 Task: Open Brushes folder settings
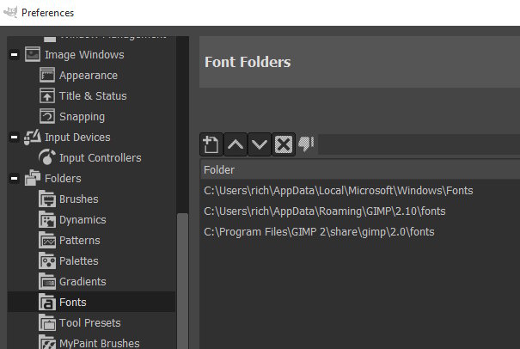(78, 199)
